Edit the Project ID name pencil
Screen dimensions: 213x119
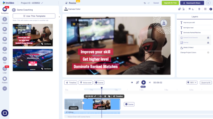point(42,3)
